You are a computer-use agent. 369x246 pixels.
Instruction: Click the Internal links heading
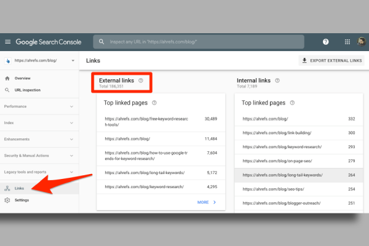[x=253, y=81]
